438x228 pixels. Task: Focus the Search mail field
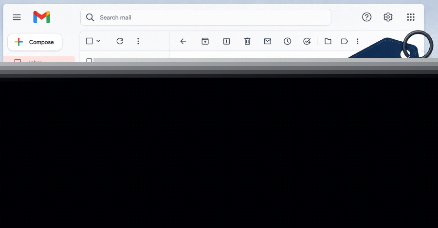206,17
